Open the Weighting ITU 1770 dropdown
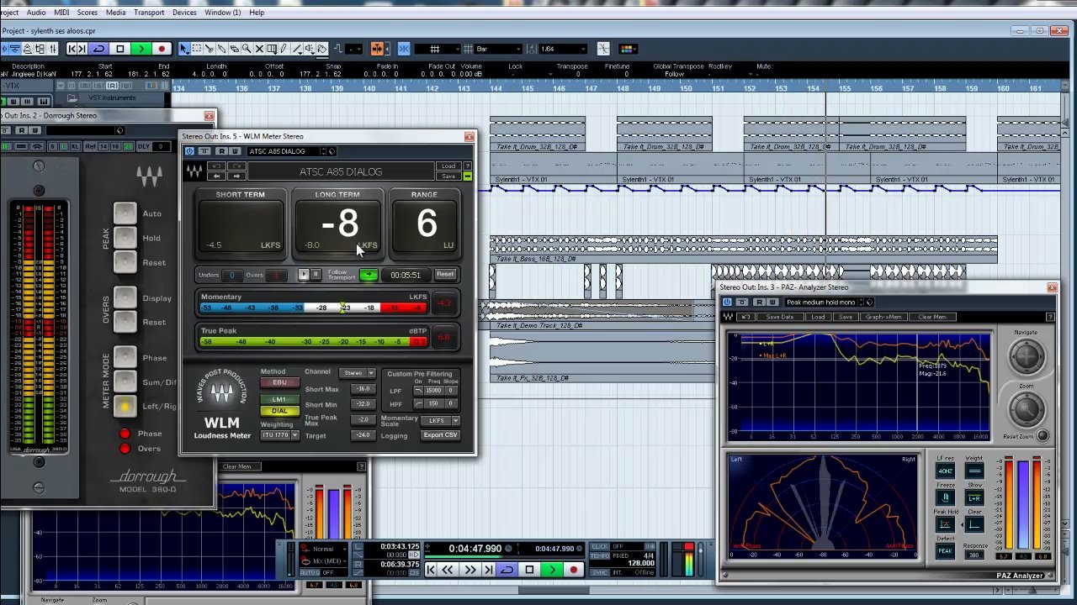Screen dimensions: 1077x605 click(280, 435)
